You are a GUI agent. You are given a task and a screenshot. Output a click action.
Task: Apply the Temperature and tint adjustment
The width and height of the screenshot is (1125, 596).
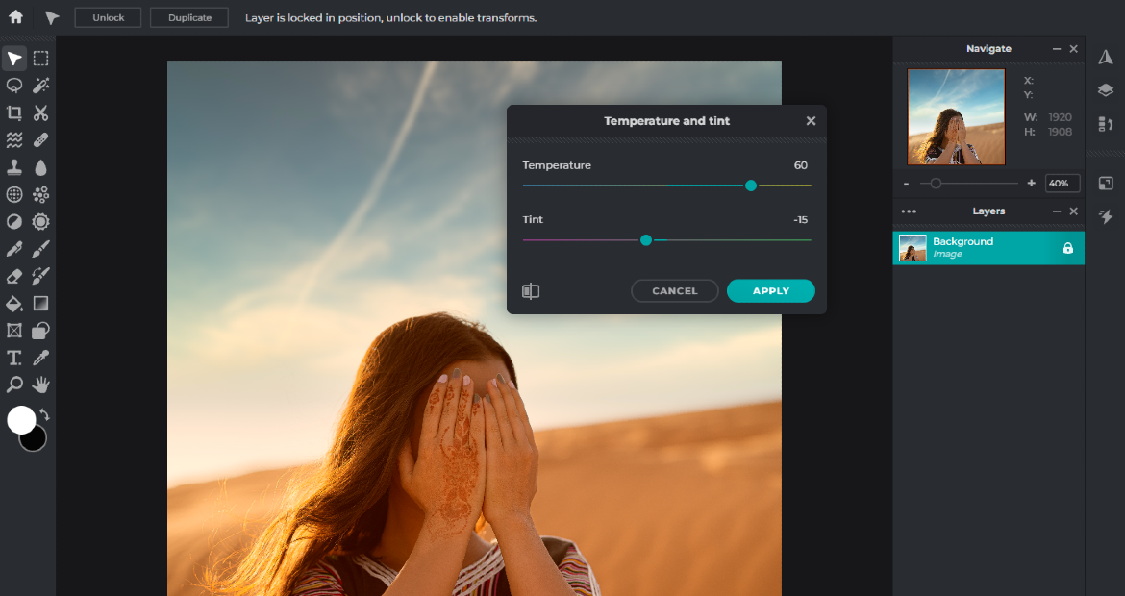coord(770,290)
